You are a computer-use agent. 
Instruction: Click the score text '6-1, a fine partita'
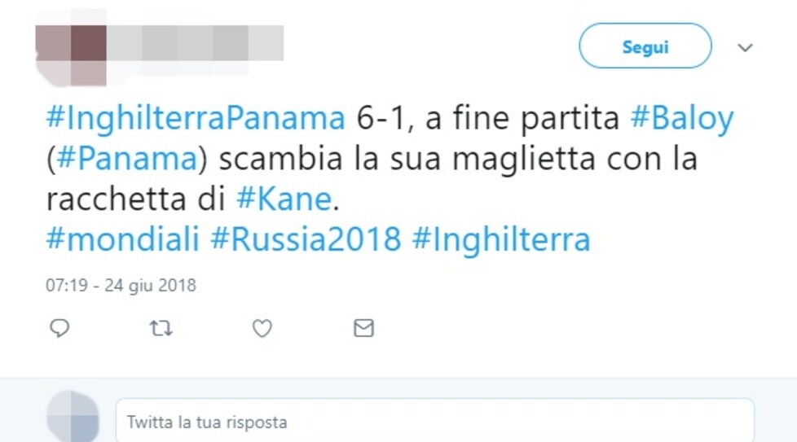488,119
